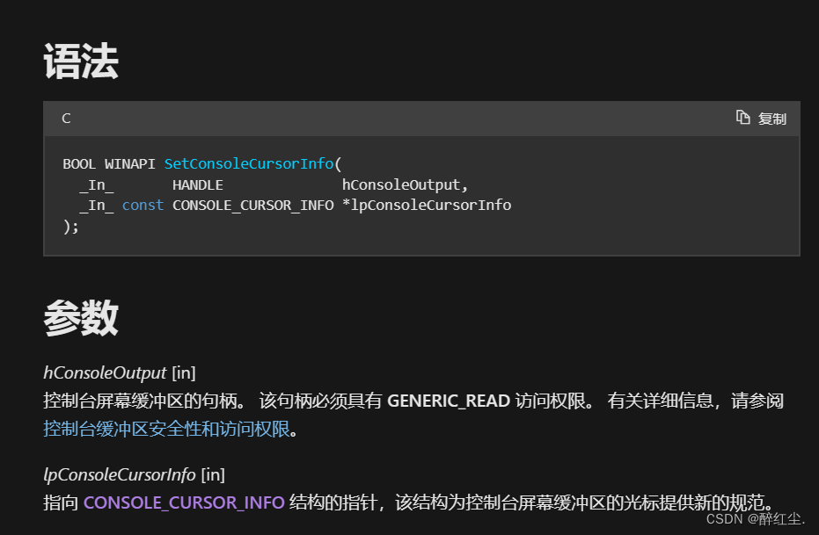Click the closing ); line in code
This screenshot has width=819, height=535.
[x=70, y=227]
